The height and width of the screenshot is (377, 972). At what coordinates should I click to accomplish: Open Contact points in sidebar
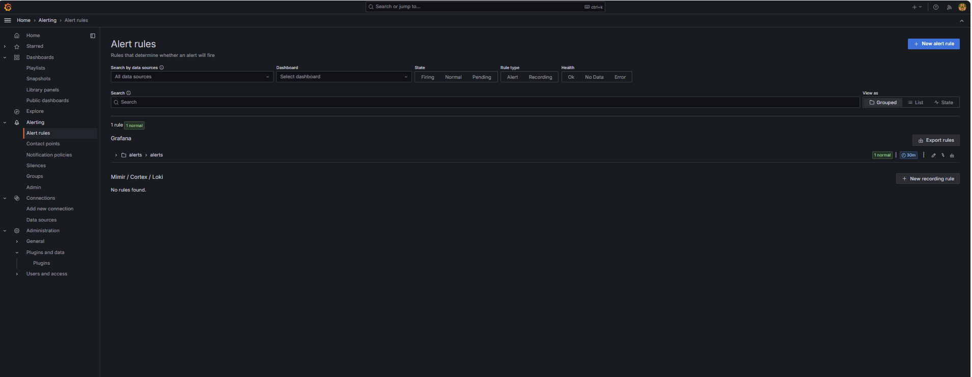point(43,144)
